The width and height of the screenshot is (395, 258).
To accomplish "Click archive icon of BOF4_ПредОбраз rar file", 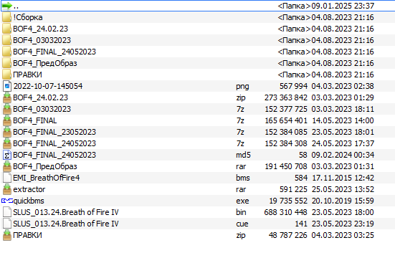I will pyautogui.click(x=7, y=166).
